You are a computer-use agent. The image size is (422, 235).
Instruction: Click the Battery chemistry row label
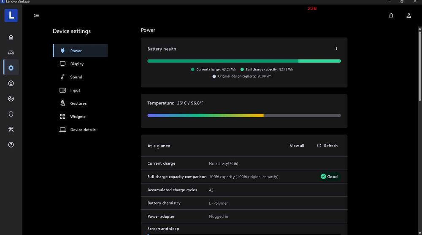click(x=164, y=203)
